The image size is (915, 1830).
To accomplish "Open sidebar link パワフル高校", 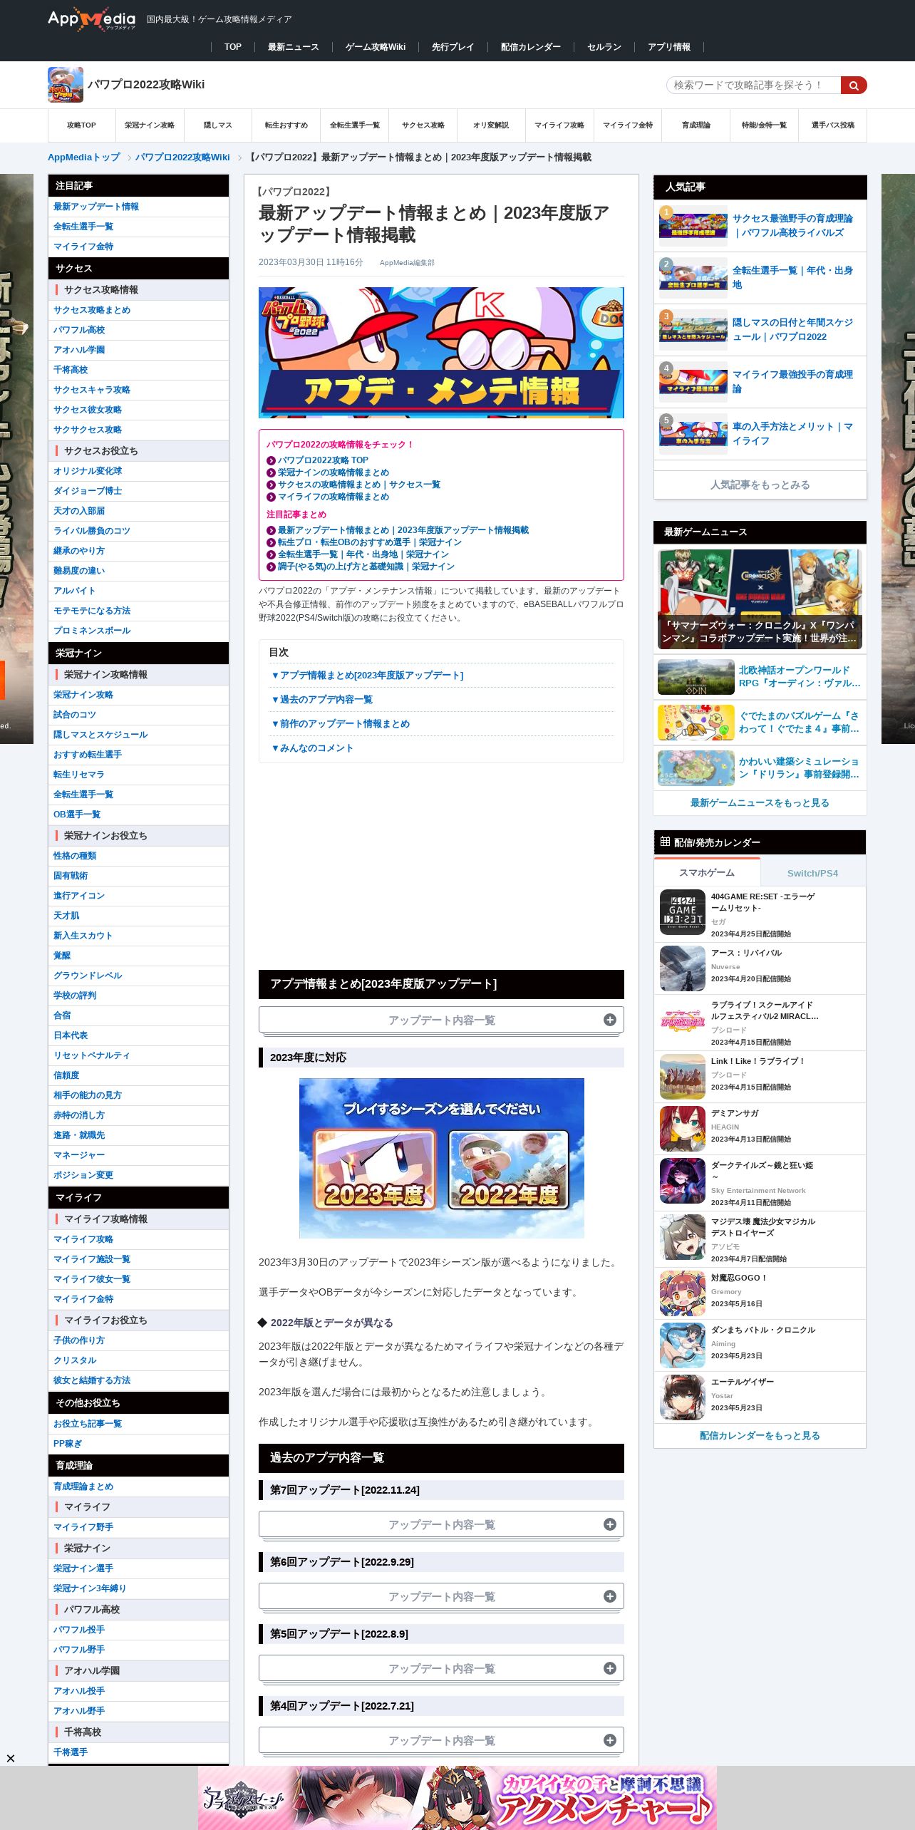I will pos(79,330).
